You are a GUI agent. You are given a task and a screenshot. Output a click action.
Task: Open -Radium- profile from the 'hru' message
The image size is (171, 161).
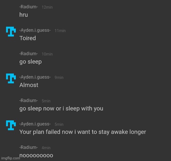[29, 7]
